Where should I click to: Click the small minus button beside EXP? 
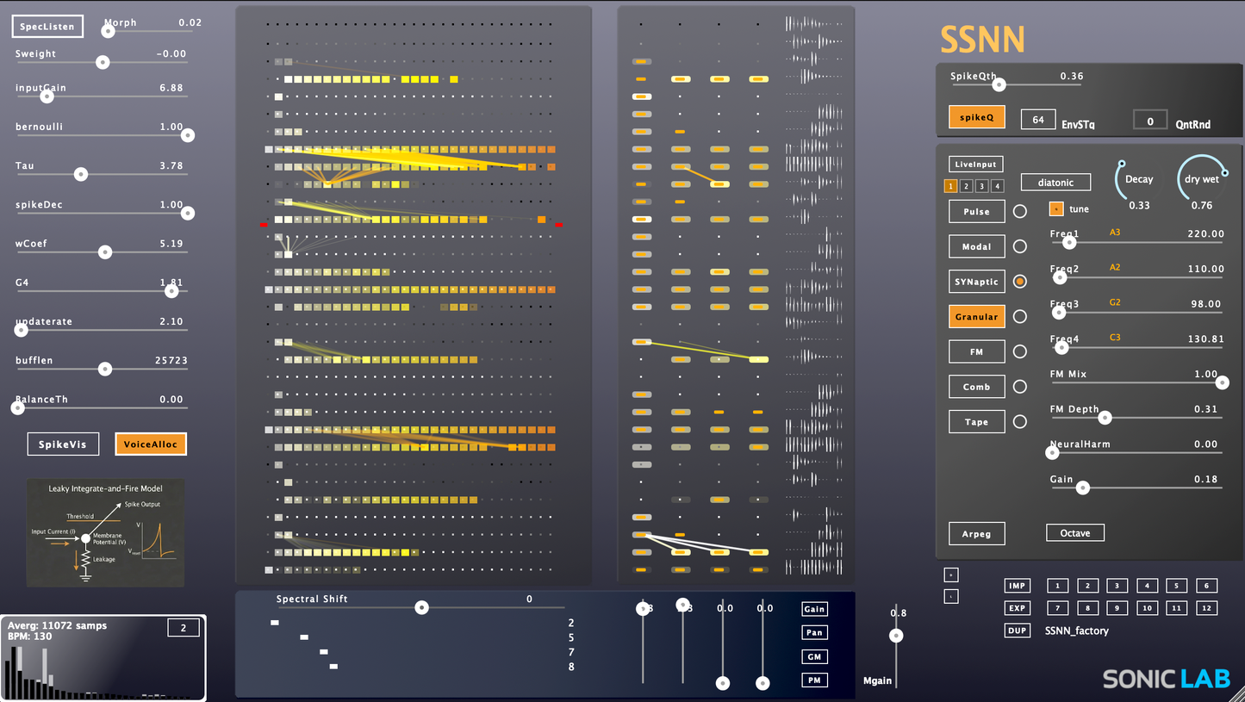pos(951,596)
